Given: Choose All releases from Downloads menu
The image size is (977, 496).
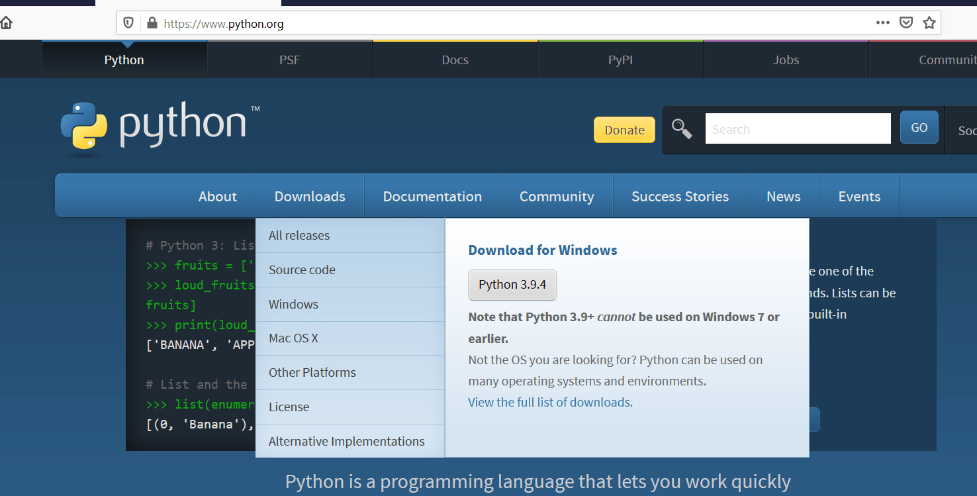Looking at the screenshot, I should (x=350, y=235).
